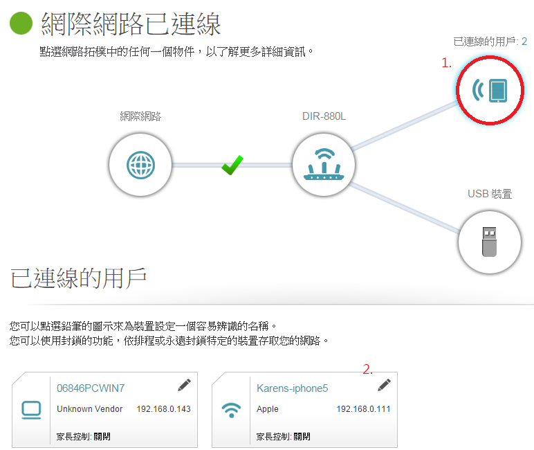Click the DIR-880L label text
This screenshot has width=534, height=450.
(x=324, y=116)
